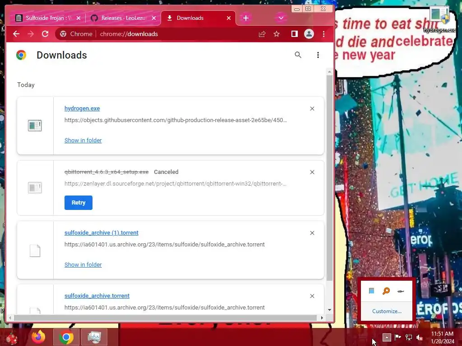The image size is (462, 346).
Task: Click blue square tray overflow icon
Action: pos(372,291)
